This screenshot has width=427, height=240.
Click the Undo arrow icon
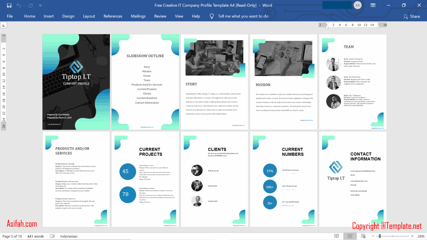pos(18,6)
